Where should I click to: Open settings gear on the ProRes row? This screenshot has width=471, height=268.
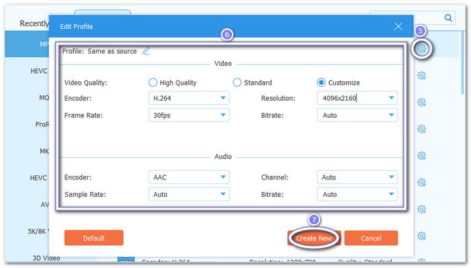[x=422, y=129]
